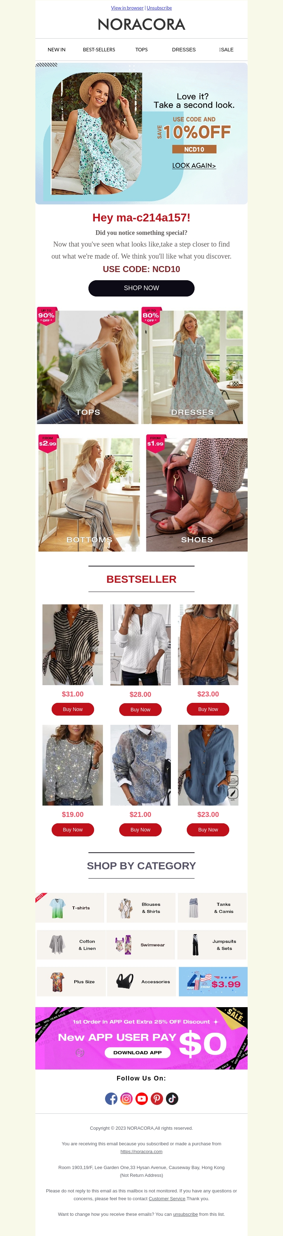Image resolution: width=283 pixels, height=1236 pixels.
Task: Click the SHOP NOW button
Action: click(x=141, y=288)
